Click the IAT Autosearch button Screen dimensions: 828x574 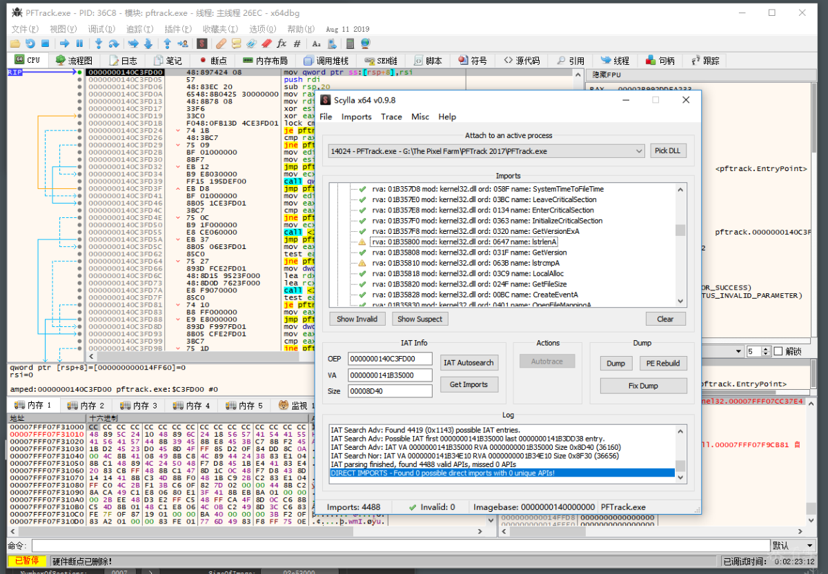click(x=469, y=363)
